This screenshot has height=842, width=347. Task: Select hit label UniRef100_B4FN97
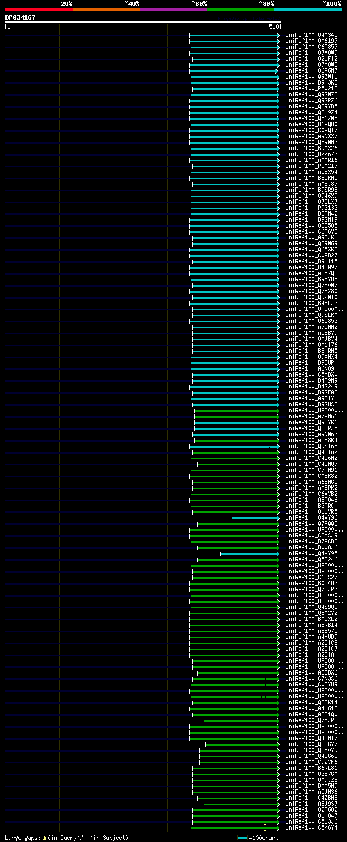point(311,267)
